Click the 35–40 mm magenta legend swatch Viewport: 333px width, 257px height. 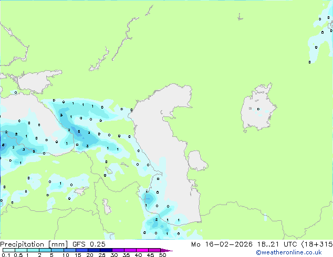(x=130, y=250)
